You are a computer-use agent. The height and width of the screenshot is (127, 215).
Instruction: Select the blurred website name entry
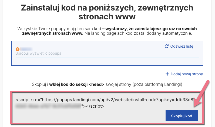[26, 49]
